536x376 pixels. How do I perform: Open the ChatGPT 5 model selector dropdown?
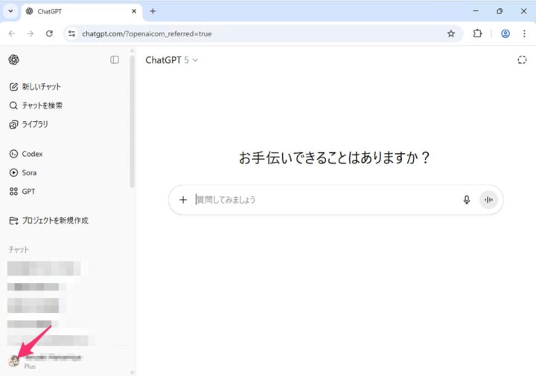pyautogui.click(x=172, y=60)
